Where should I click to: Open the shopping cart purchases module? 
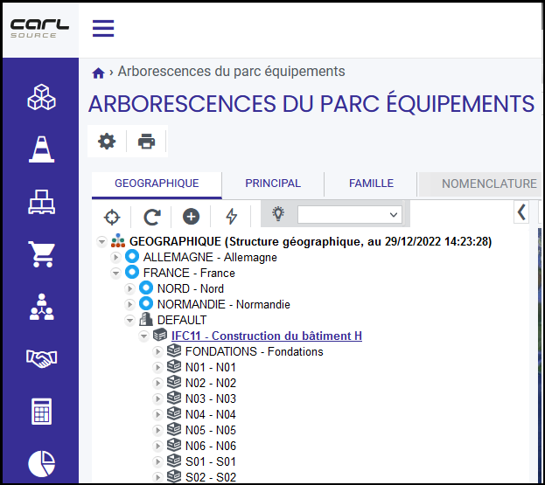[x=41, y=254]
